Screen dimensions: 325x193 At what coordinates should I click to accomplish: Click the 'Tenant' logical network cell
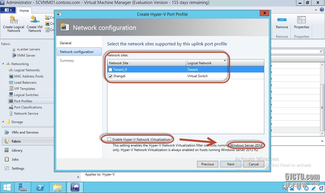tap(192, 70)
